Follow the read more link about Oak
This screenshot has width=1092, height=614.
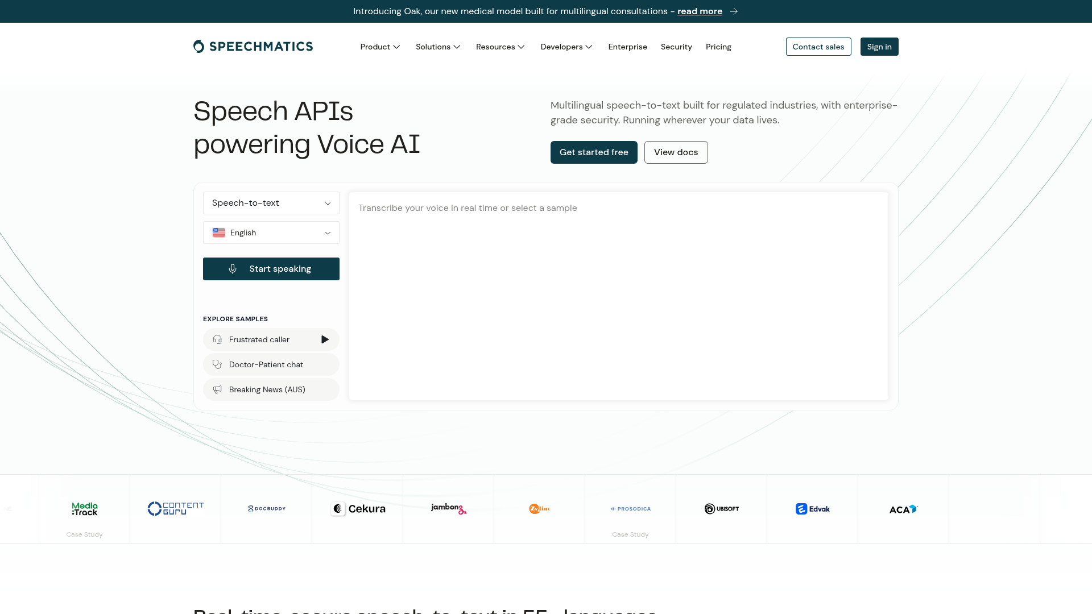[x=700, y=11]
